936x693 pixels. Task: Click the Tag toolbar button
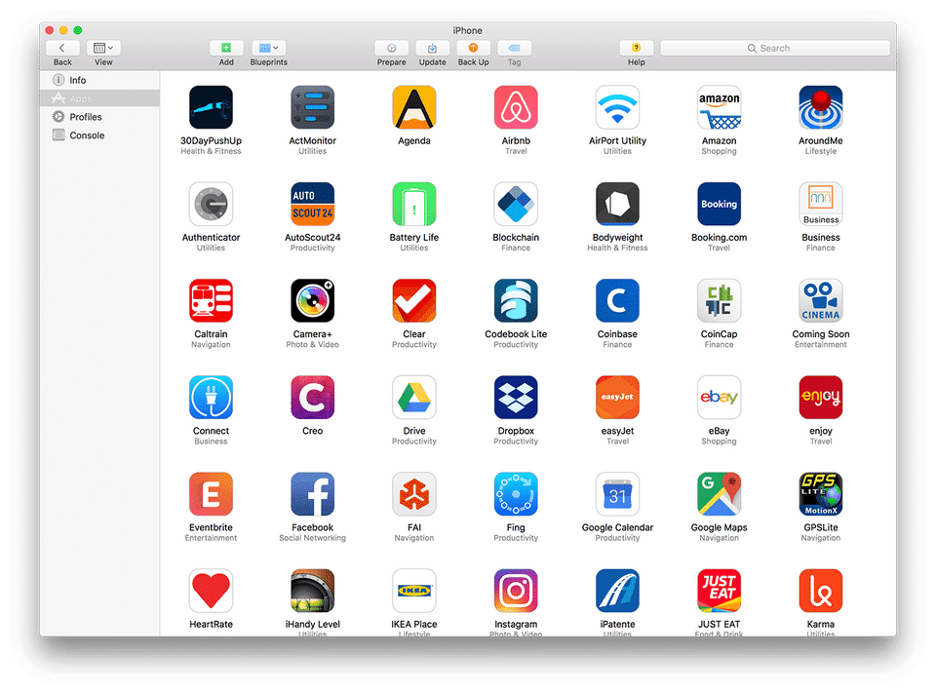coord(514,48)
